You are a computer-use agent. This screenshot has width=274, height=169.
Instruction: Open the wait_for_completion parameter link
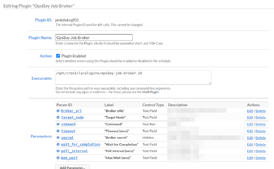(x=81, y=144)
